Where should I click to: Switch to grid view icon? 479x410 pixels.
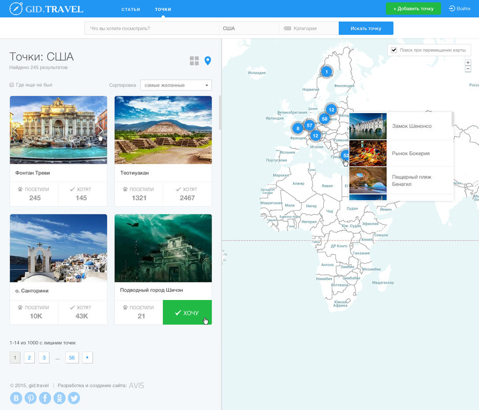tap(194, 61)
